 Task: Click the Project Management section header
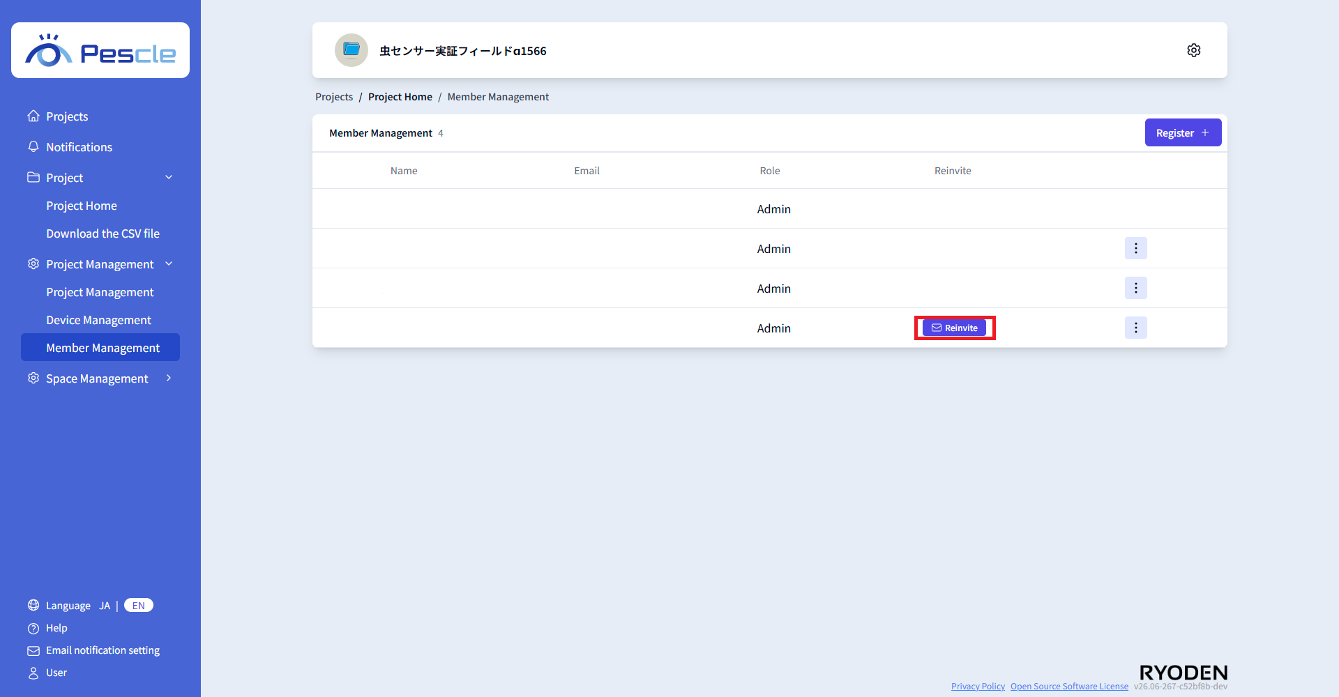[x=100, y=264]
